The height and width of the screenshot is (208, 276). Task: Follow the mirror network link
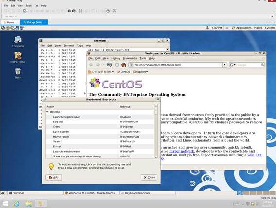point(181,151)
